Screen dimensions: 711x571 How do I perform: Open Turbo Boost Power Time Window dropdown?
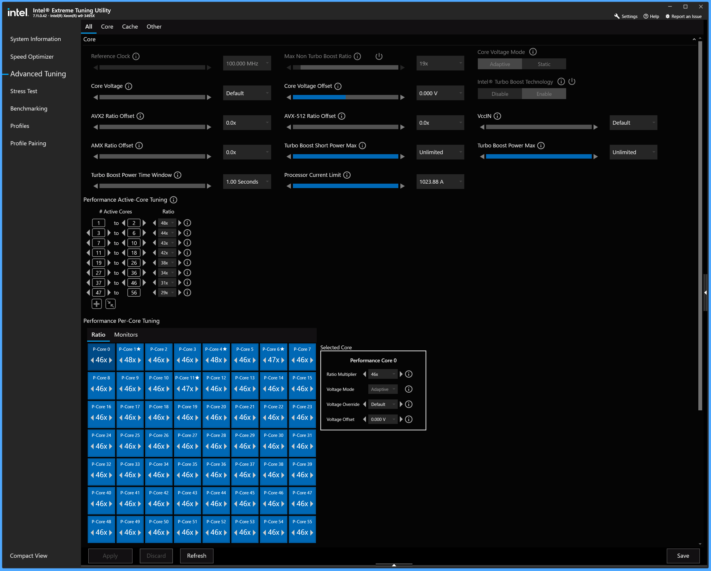[x=247, y=182]
